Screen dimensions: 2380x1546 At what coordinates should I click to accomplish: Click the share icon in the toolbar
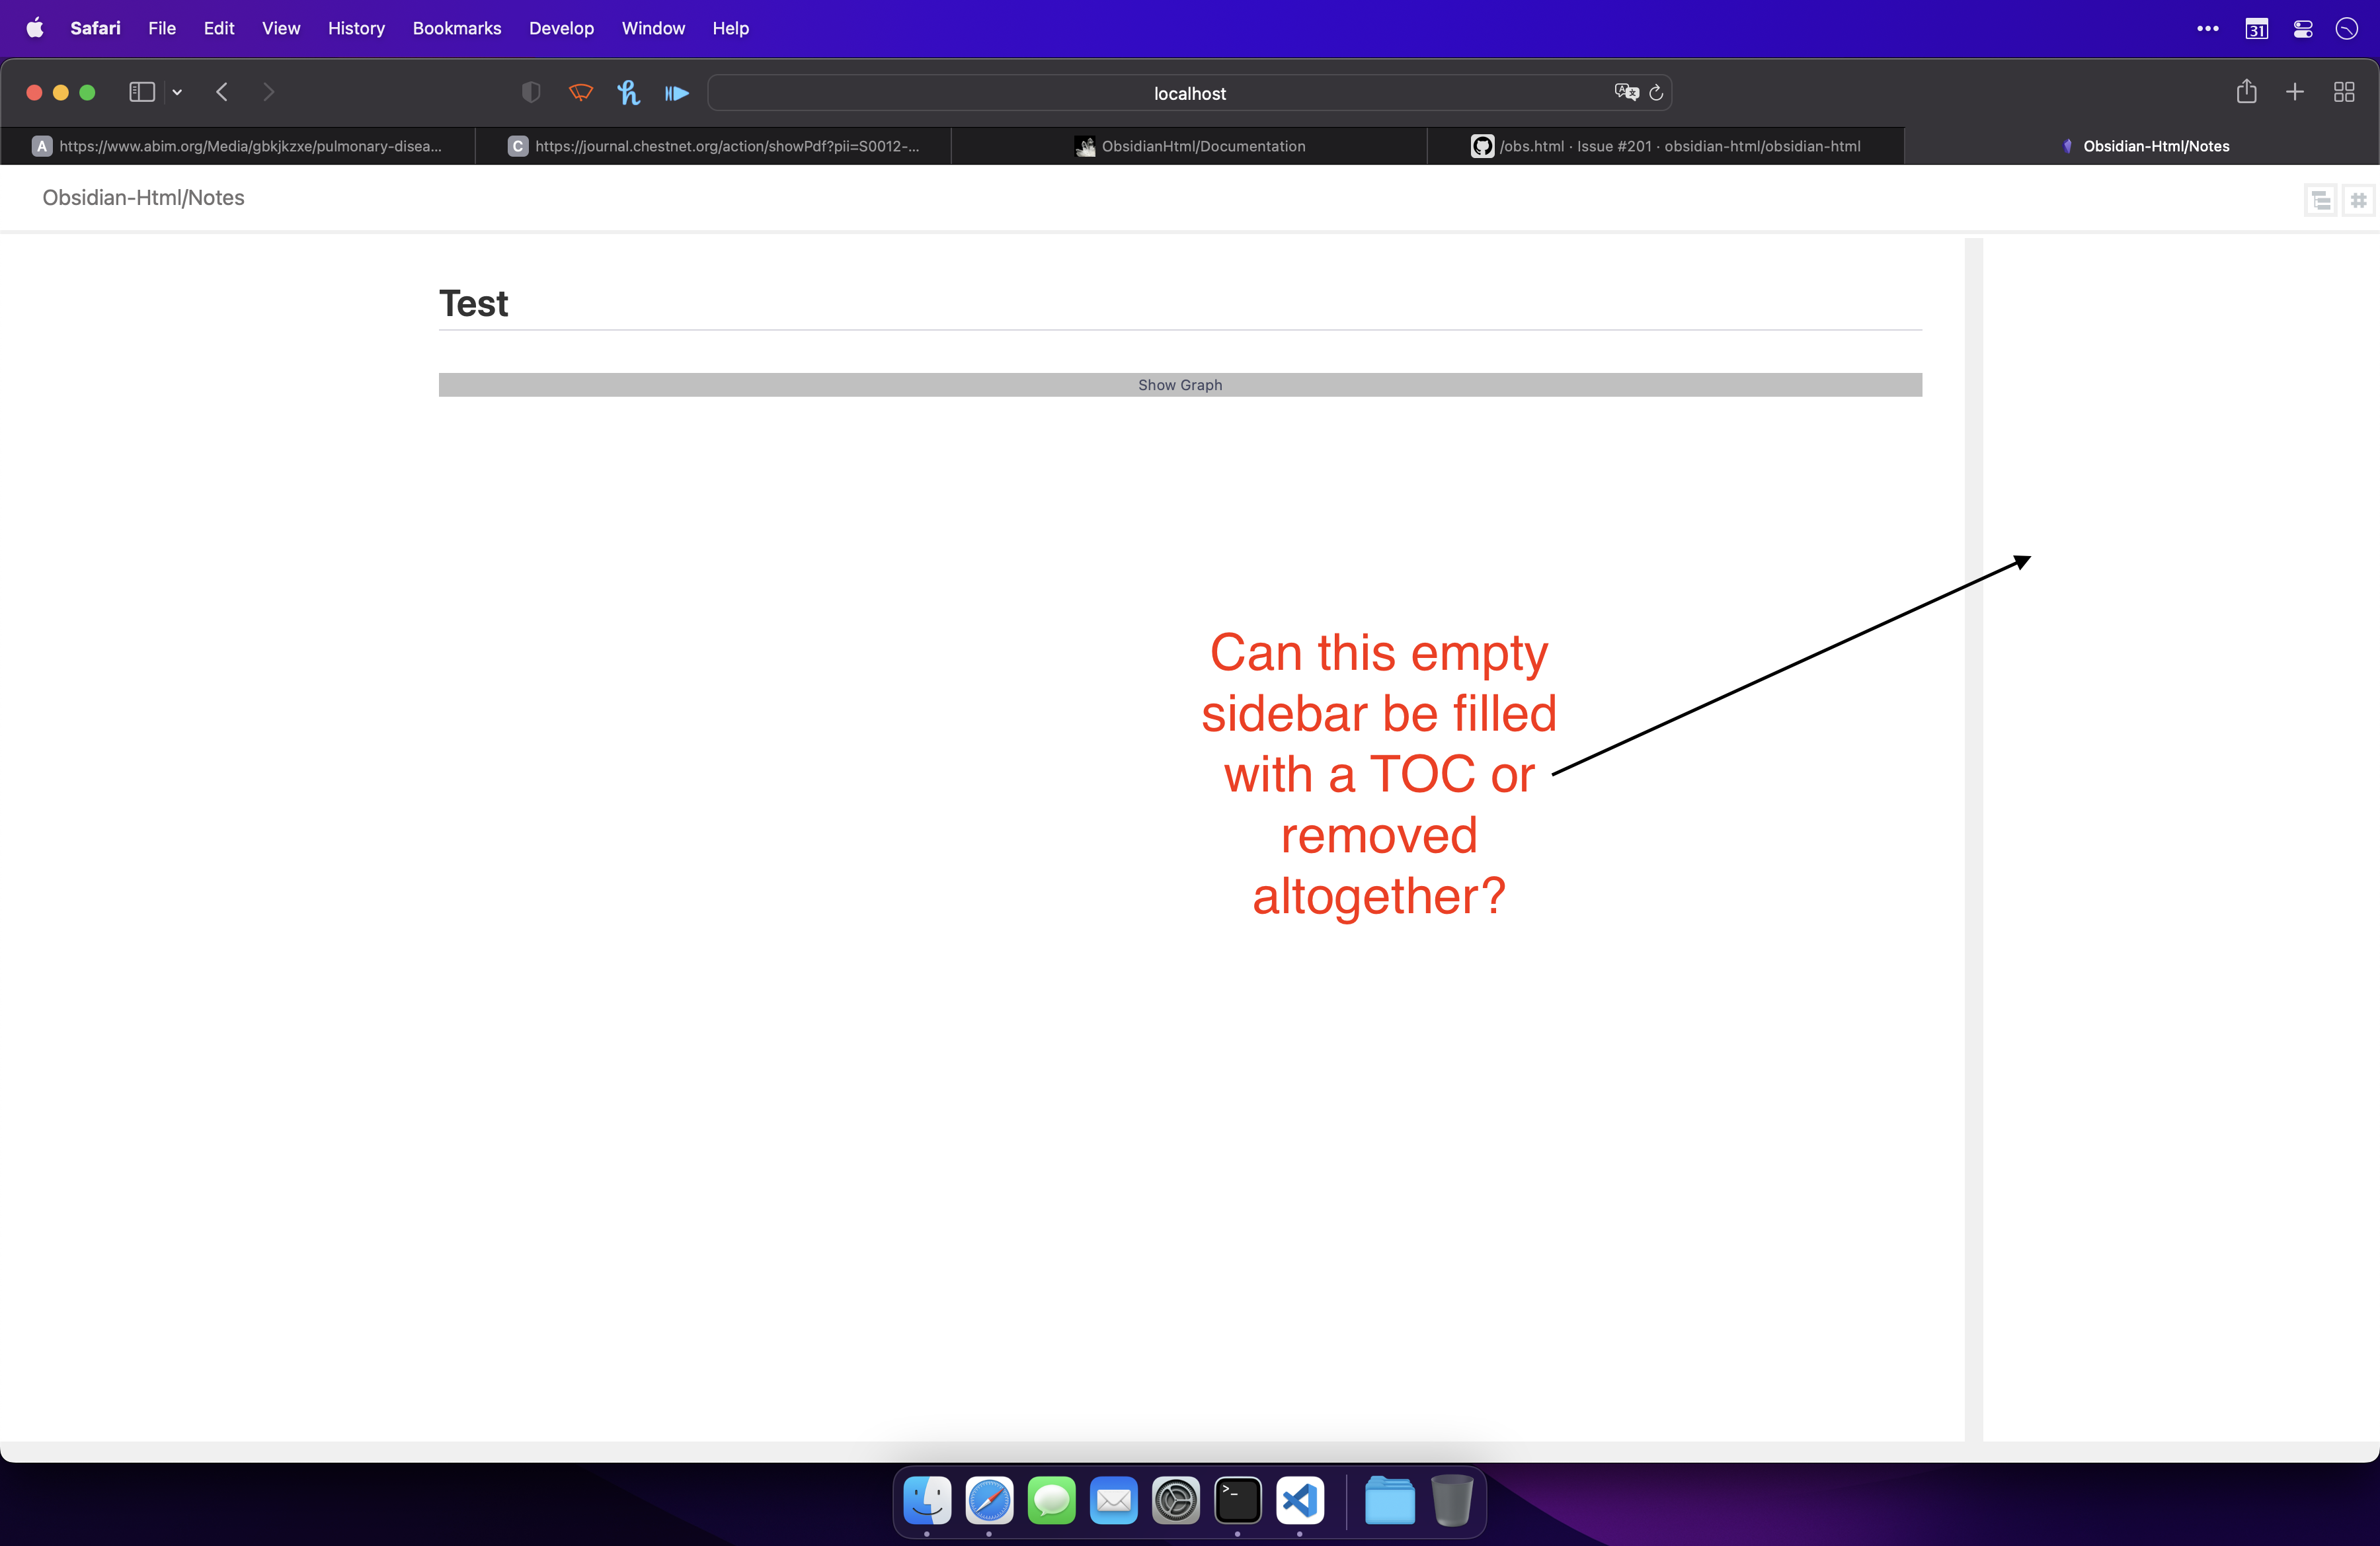(x=2247, y=92)
